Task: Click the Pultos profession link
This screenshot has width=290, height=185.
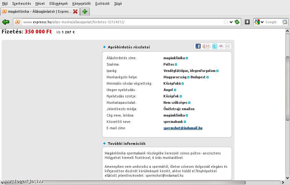Action: pyautogui.click(x=169, y=64)
